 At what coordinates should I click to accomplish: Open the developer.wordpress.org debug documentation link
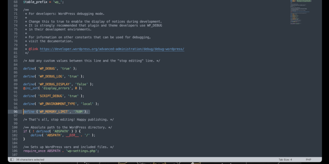112,49
